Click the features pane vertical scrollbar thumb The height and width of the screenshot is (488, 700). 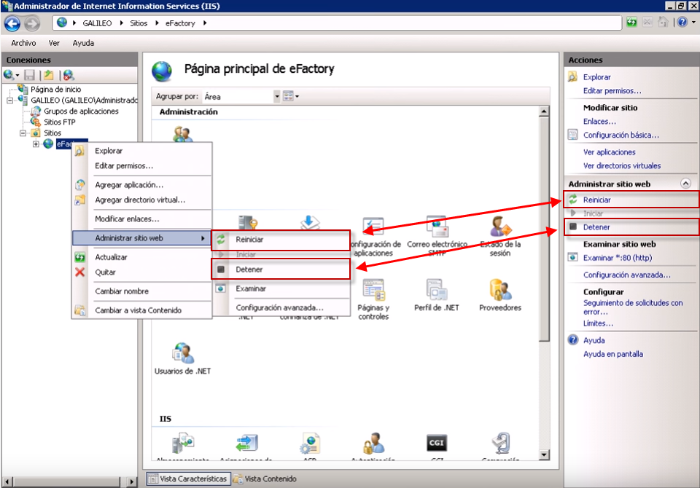tap(544, 229)
